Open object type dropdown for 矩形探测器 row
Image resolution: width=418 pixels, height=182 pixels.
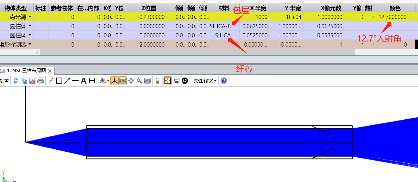[30, 44]
